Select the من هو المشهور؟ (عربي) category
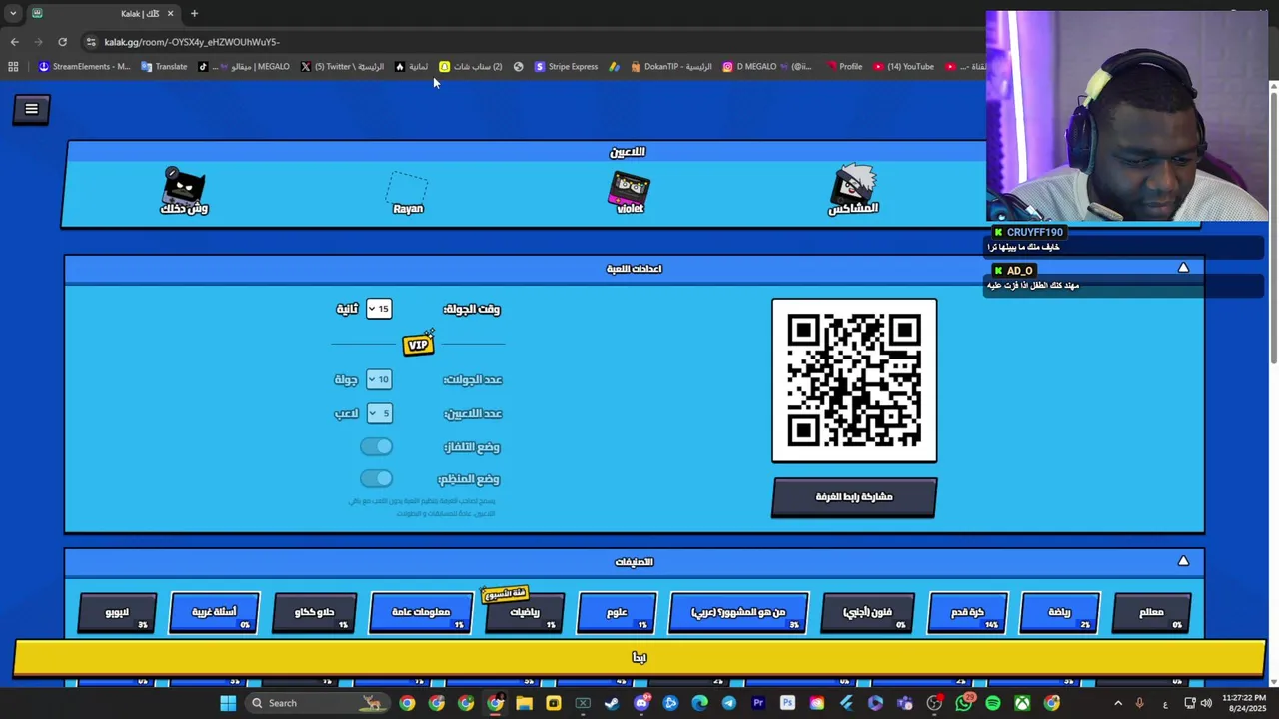 point(738,612)
